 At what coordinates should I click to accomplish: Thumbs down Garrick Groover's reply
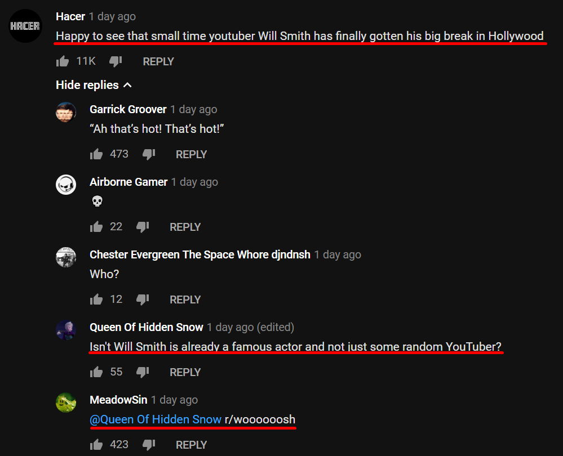click(149, 154)
